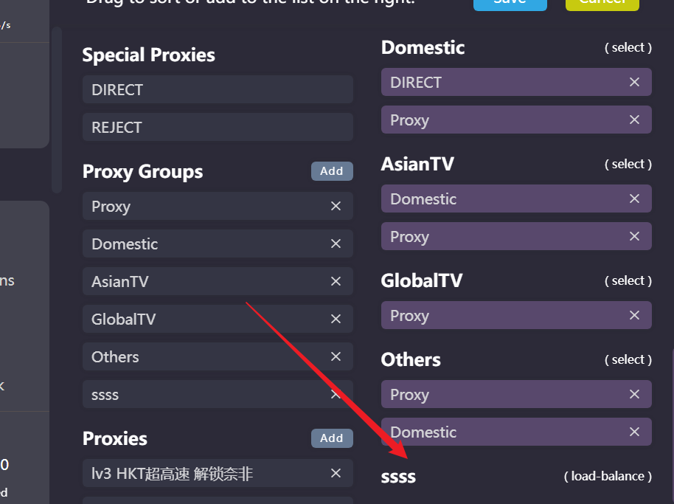
Task: Click the blue Save button
Action: [x=510, y=4]
